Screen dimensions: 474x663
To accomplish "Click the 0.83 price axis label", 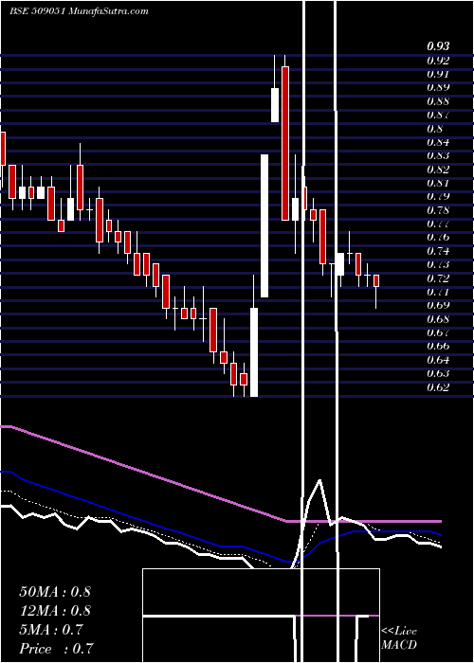I will (438, 155).
